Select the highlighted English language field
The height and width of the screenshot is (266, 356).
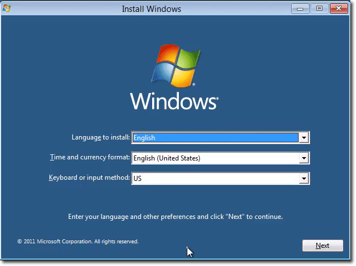click(x=215, y=138)
